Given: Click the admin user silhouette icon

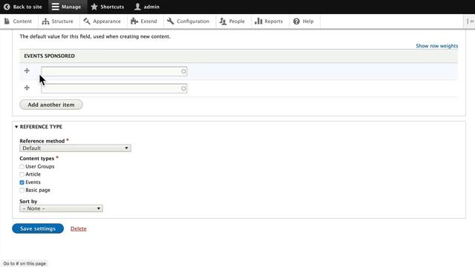Looking at the screenshot, I should [137, 7].
